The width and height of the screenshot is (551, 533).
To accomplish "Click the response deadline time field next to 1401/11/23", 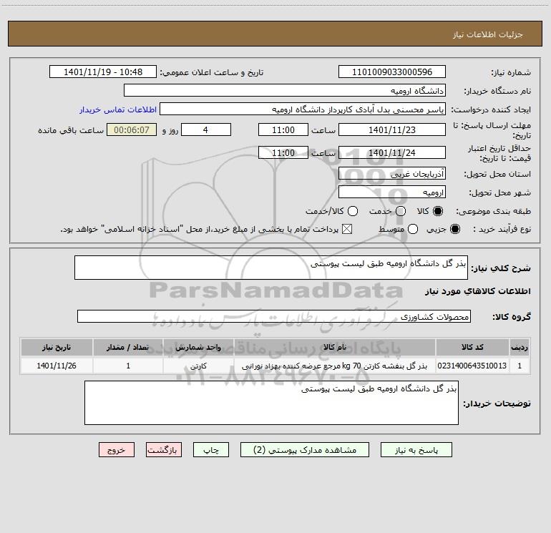I will pyautogui.click(x=283, y=129).
